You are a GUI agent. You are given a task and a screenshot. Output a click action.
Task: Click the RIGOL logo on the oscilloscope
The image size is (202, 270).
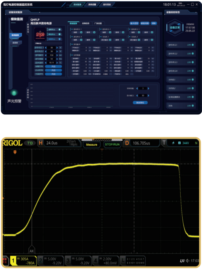12,143
